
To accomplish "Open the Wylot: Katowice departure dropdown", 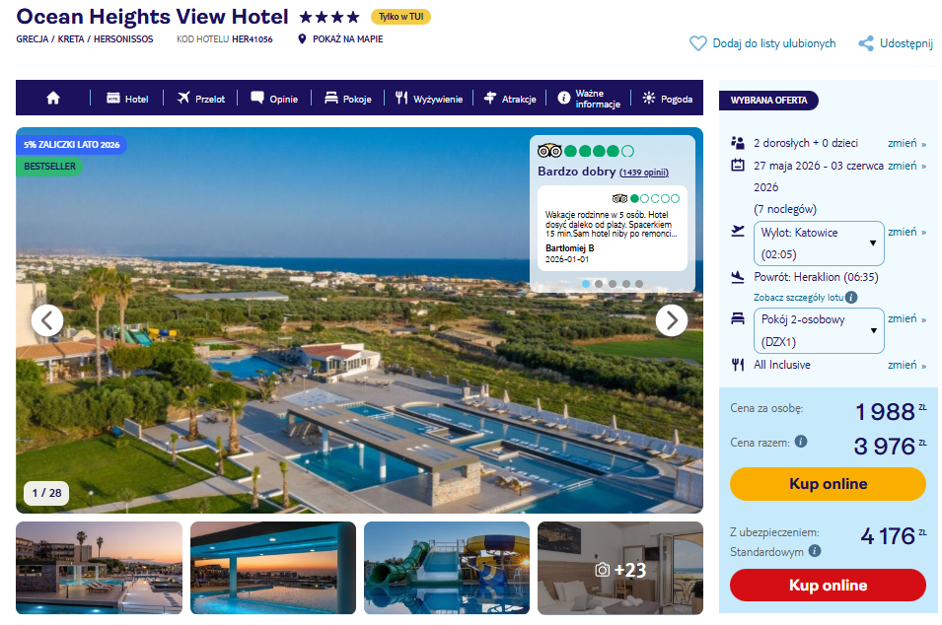I will click(x=819, y=243).
